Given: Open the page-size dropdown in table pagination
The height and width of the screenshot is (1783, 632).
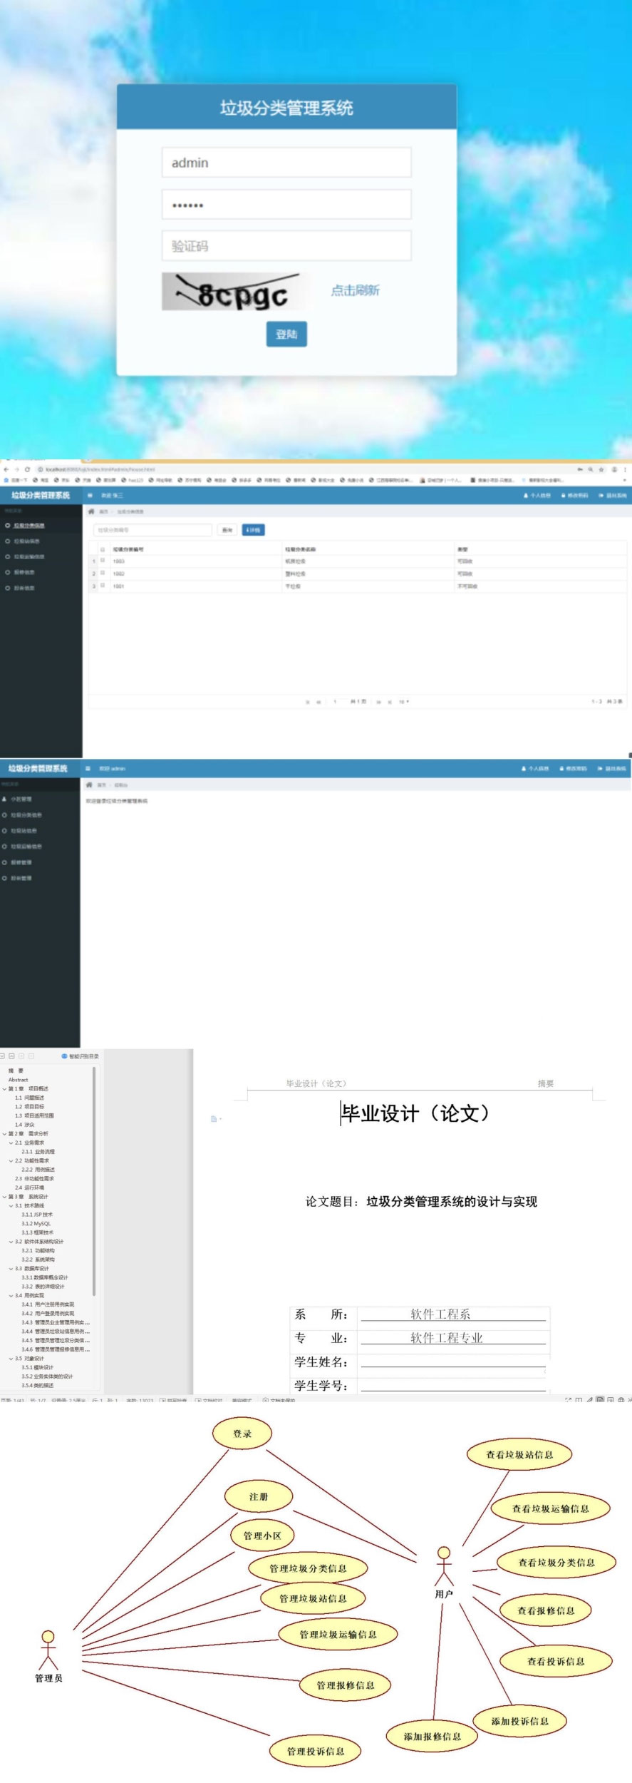Looking at the screenshot, I should (403, 702).
